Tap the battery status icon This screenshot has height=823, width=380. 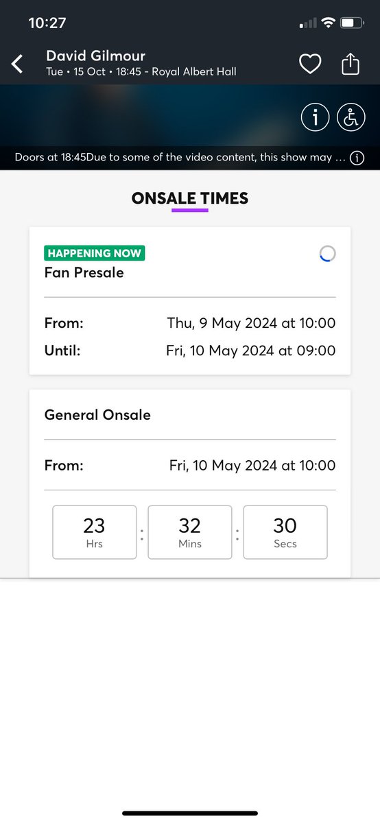click(352, 23)
